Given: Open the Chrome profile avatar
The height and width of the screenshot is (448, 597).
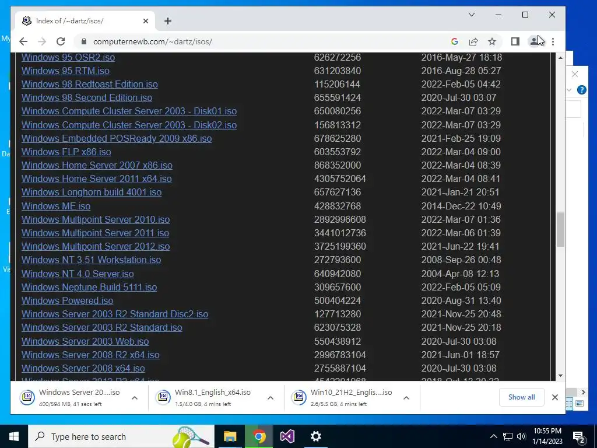Looking at the screenshot, I should coord(534,41).
